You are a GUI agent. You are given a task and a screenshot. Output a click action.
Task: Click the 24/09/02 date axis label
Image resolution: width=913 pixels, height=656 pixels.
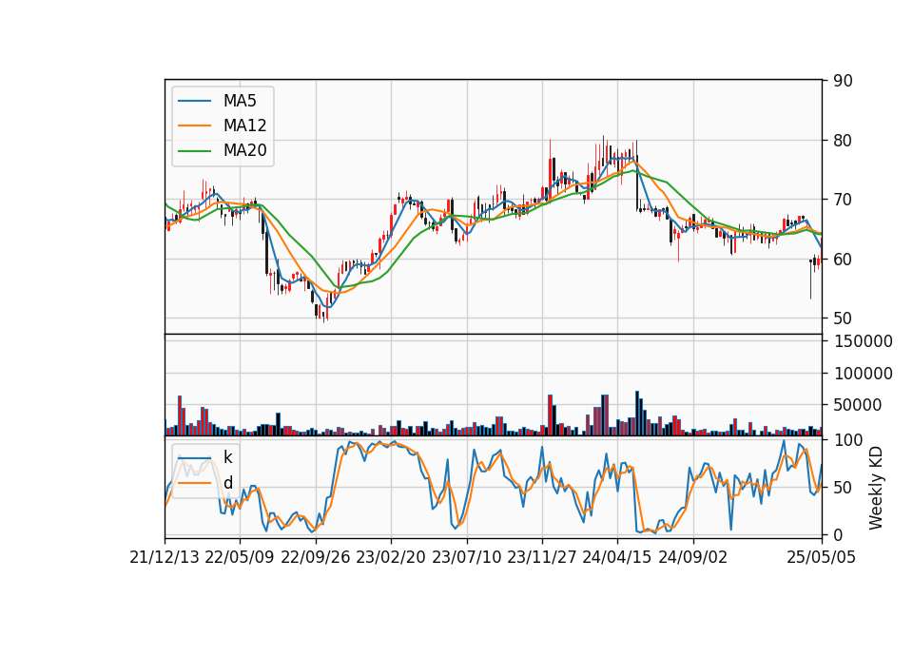(693, 558)
